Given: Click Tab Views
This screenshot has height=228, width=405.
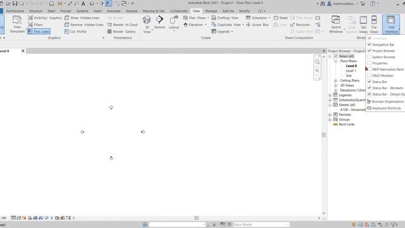Looking at the screenshot, I should pos(363,24).
